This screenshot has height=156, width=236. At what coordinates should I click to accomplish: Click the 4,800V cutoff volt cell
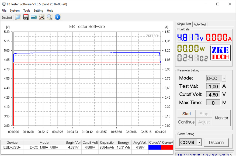click(x=90, y=147)
